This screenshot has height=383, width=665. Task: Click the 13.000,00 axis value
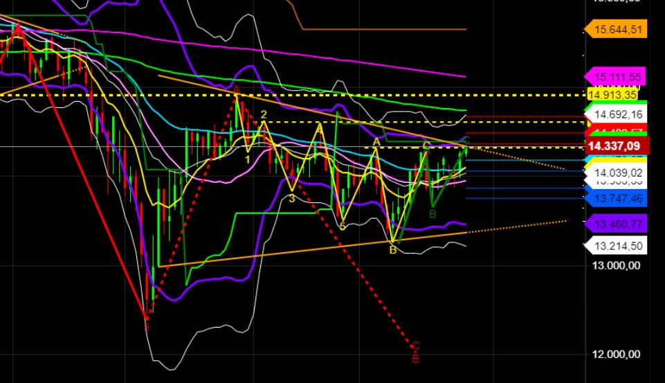617,266
